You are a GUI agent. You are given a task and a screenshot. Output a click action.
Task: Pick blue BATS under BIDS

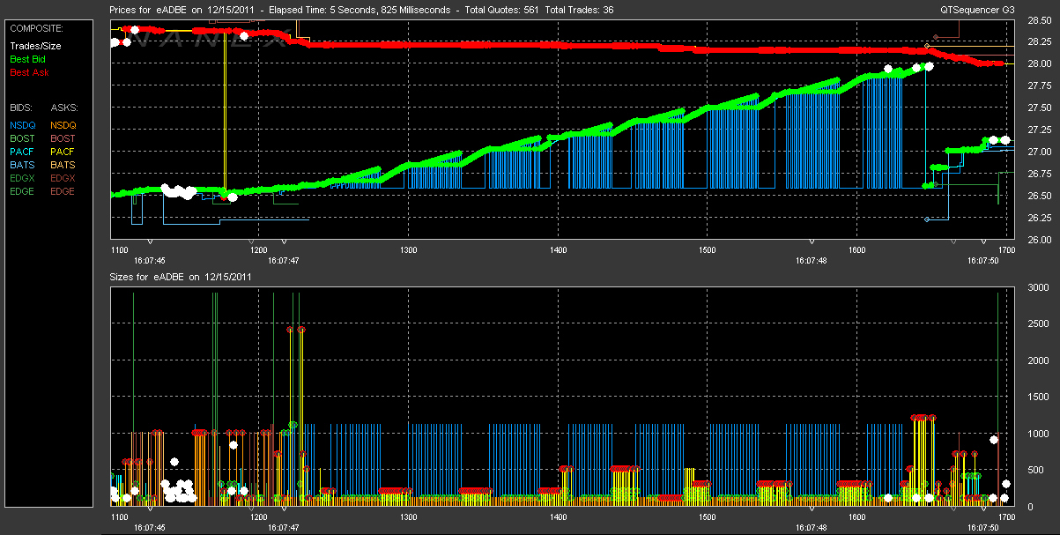[x=23, y=165]
